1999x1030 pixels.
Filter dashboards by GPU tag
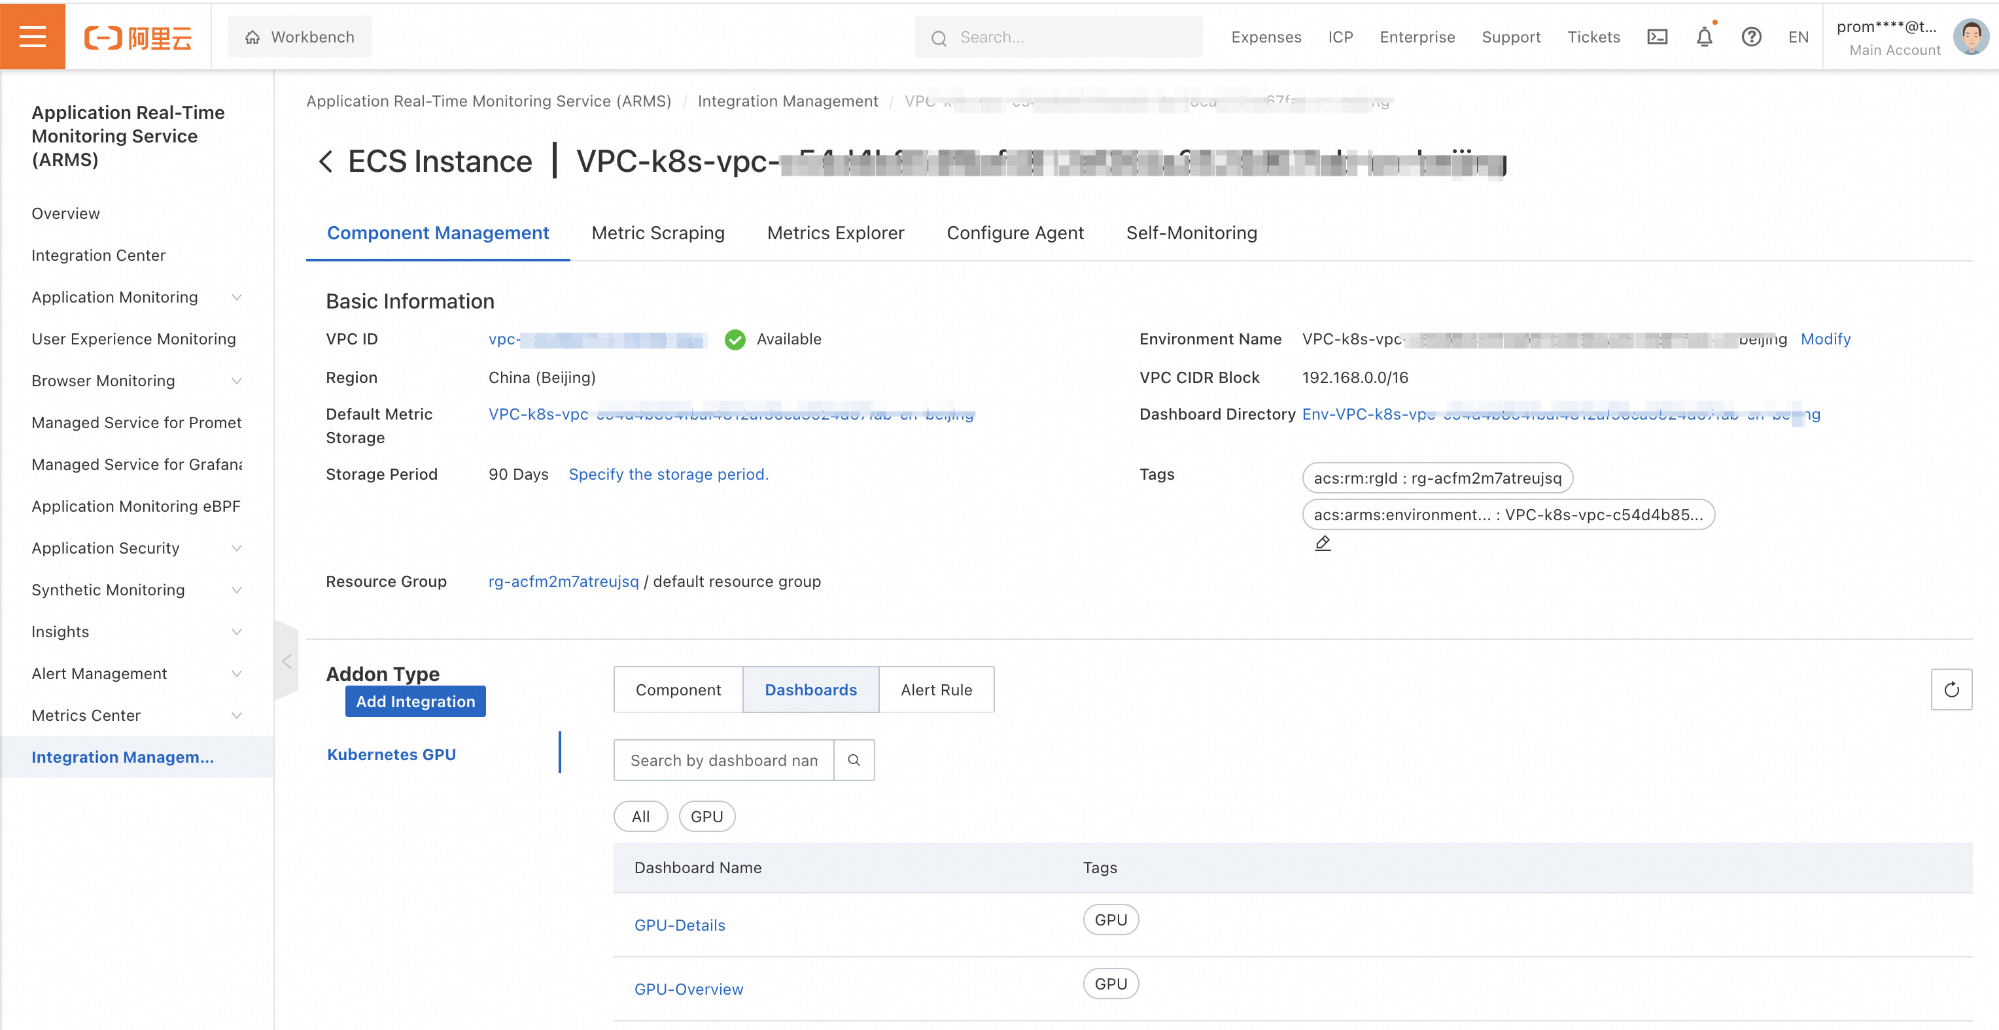(706, 817)
